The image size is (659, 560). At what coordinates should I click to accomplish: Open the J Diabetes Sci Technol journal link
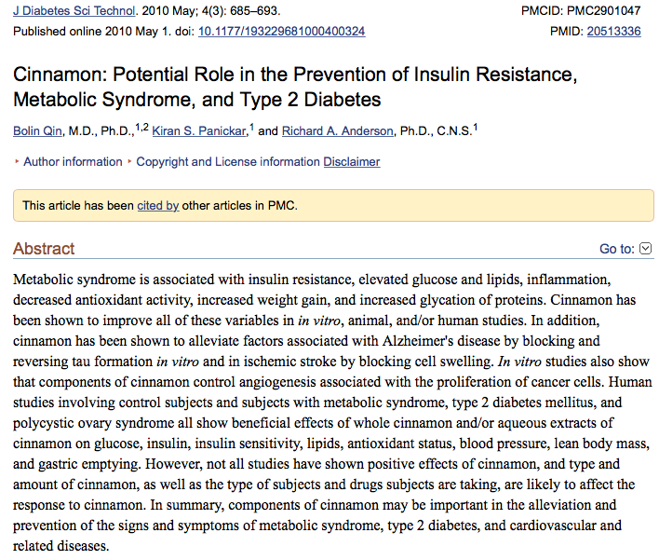coord(73,11)
